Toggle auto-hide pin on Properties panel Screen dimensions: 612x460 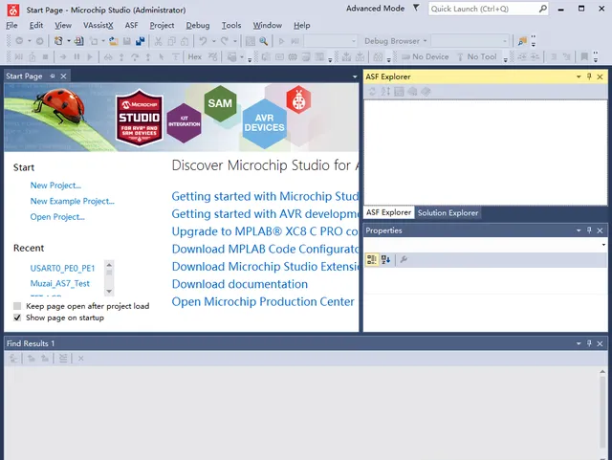tap(589, 230)
